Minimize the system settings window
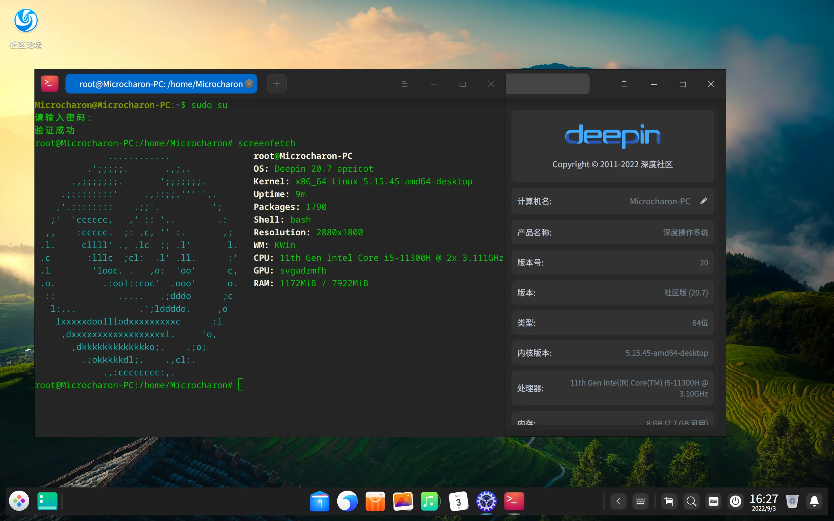 (654, 84)
